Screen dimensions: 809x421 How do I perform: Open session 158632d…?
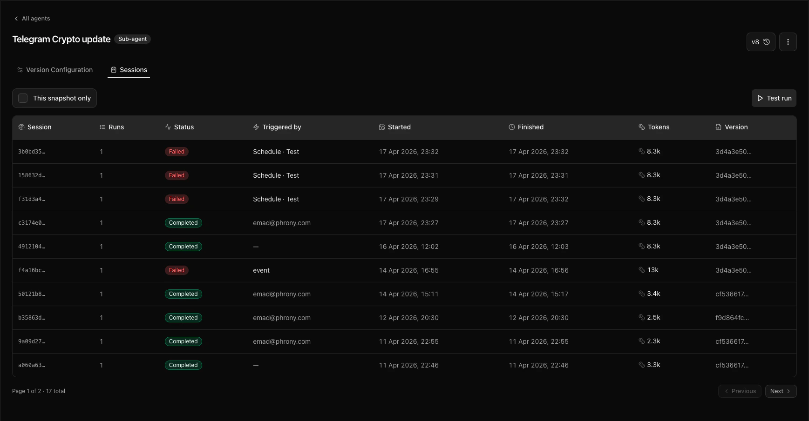coord(32,175)
